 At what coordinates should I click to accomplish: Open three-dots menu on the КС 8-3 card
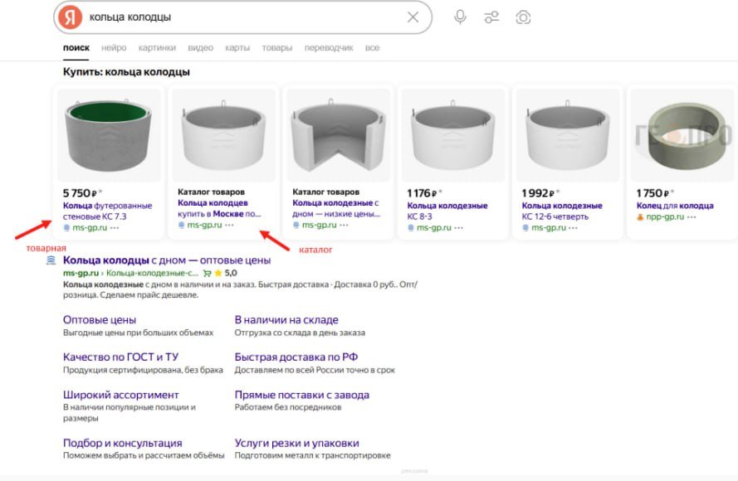point(458,227)
